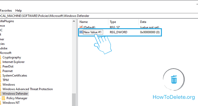Click the Policy Manager folder icon
Screen dimensions: 198x106
tap(4, 98)
